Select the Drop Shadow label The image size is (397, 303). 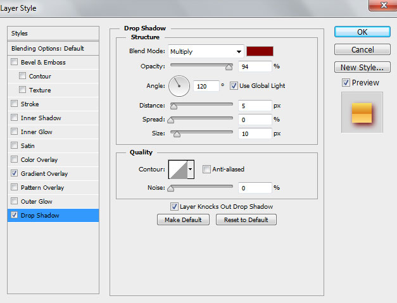(x=40, y=215)
